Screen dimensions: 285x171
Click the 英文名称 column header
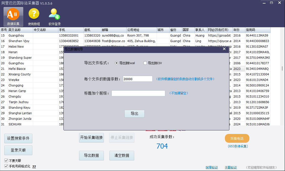point(20,30)
